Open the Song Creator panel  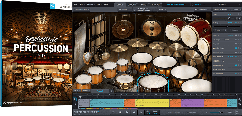pos(192,112)
